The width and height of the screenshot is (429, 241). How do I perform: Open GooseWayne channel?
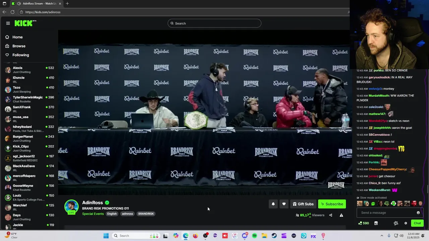(29, 188)
